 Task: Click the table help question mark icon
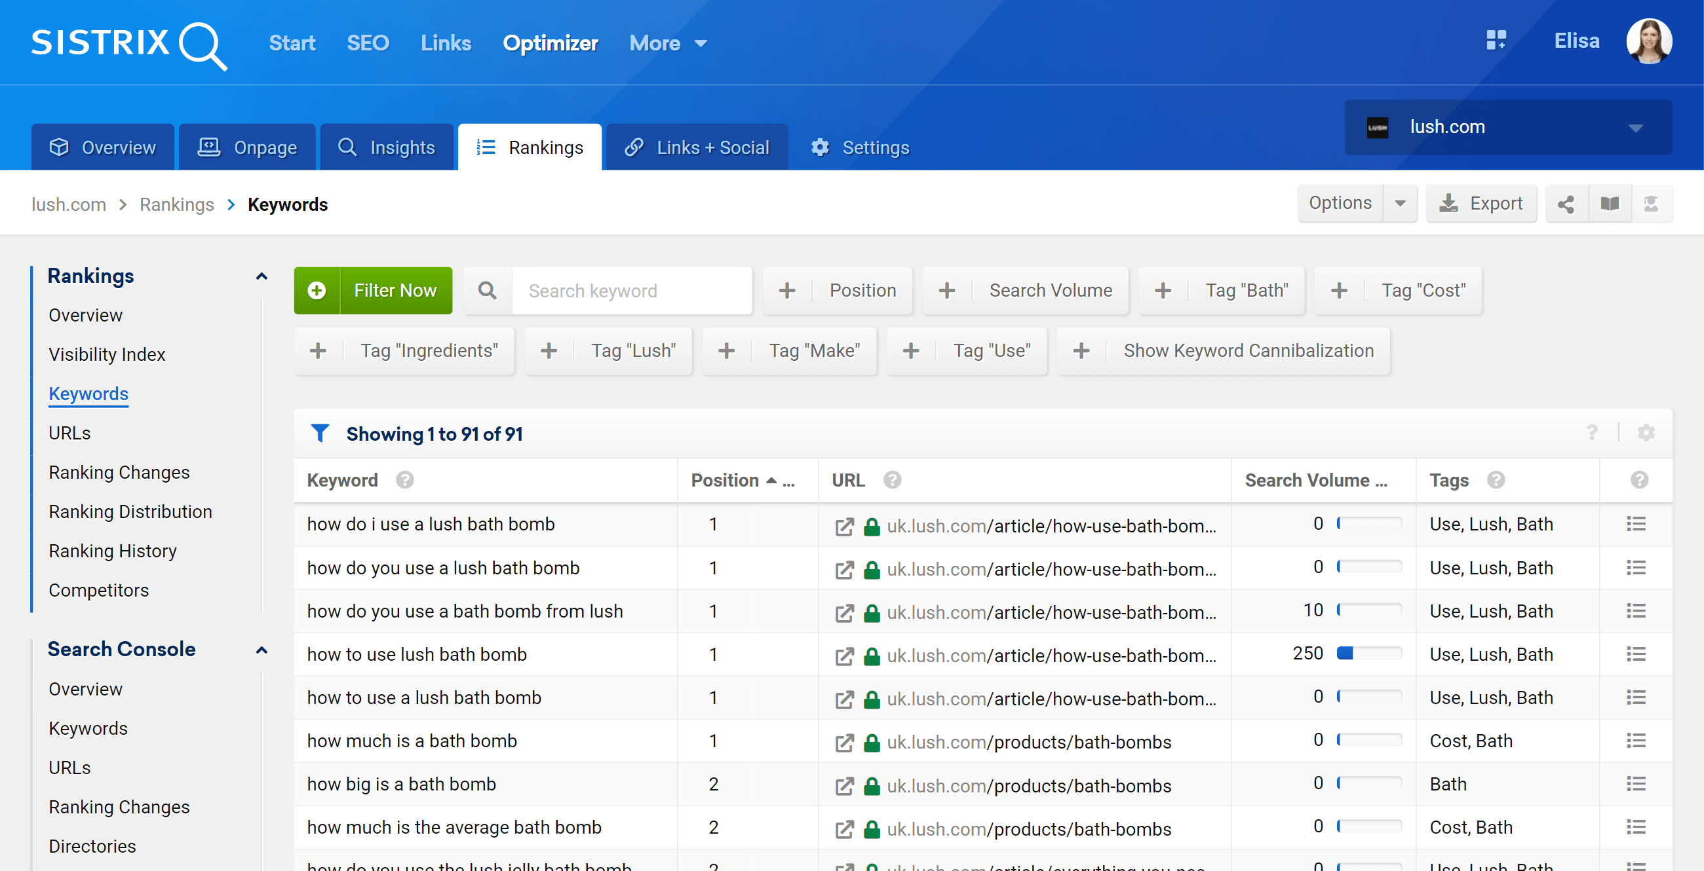tap(1592, 433)
